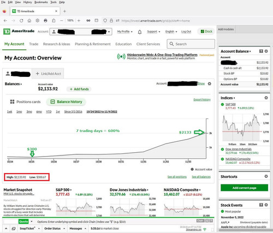
Task: Reload the page in the browser toolbar
Action: pyautogui.click(x=21, y=21)
